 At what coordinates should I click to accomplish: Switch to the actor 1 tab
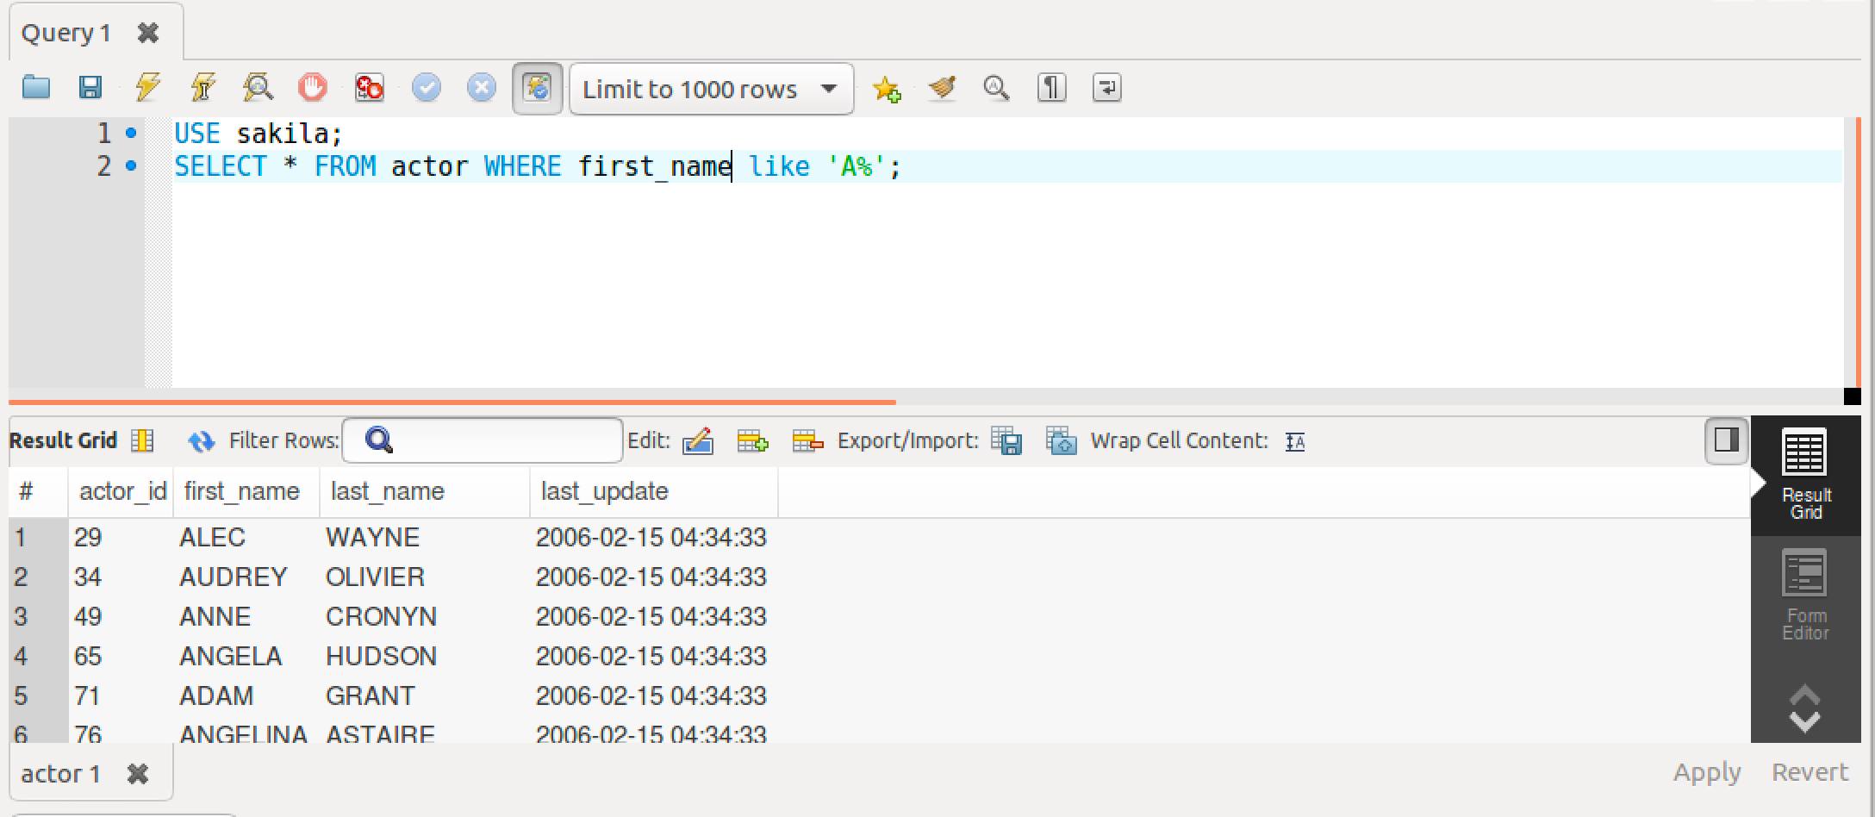tap(60, 773)
